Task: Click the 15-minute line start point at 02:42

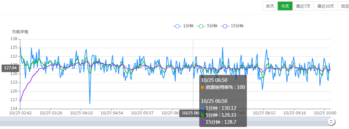Action: (20, 101)
